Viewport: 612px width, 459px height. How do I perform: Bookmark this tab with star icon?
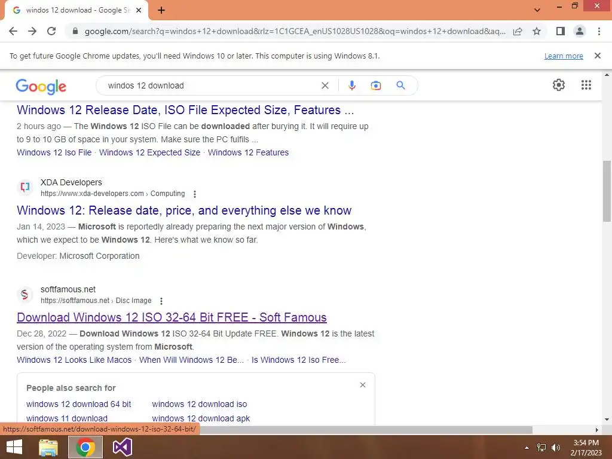click(x=537, y=31)
